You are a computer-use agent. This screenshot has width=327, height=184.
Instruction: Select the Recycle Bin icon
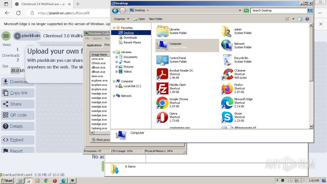coord(227,60)
